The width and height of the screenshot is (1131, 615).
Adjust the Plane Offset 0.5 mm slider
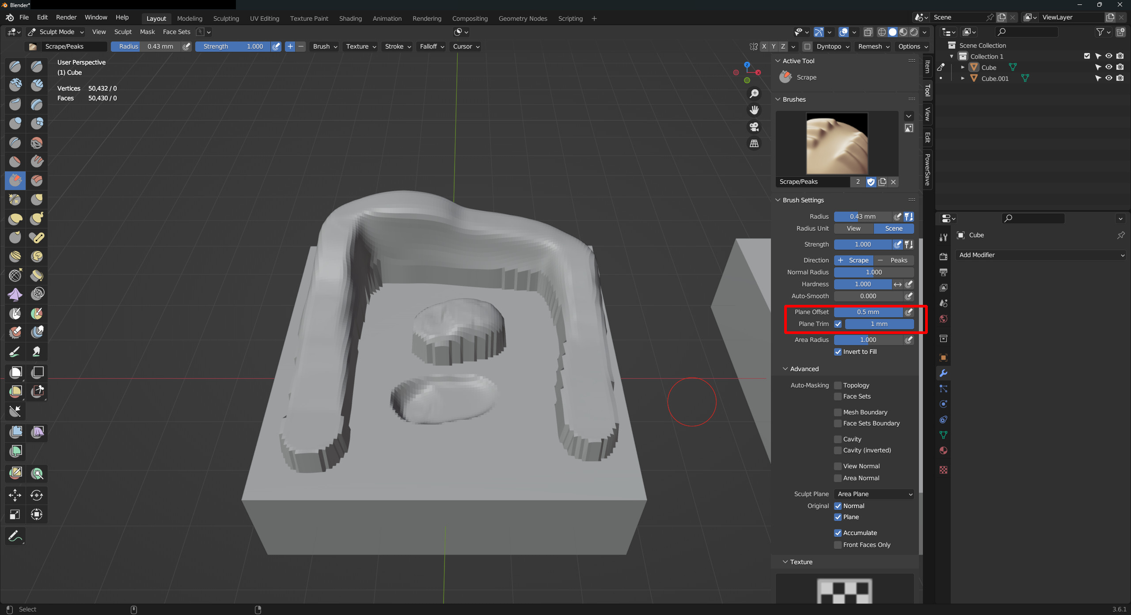[868, 312]
